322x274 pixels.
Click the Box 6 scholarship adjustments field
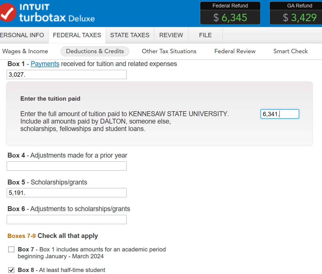coord(67,219)
